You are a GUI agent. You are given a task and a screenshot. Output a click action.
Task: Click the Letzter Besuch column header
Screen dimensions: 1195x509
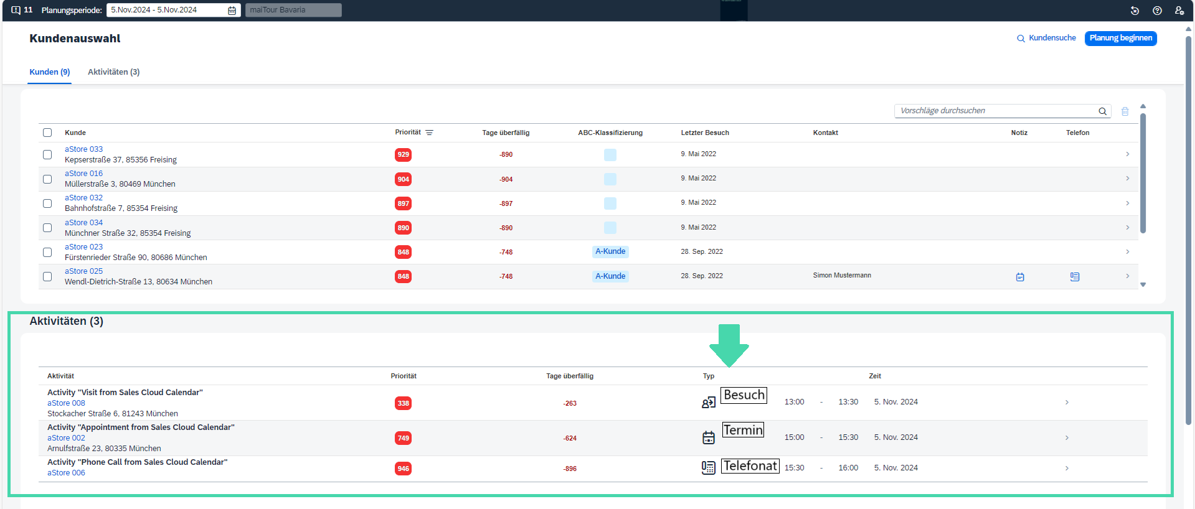tap(705, 133)
